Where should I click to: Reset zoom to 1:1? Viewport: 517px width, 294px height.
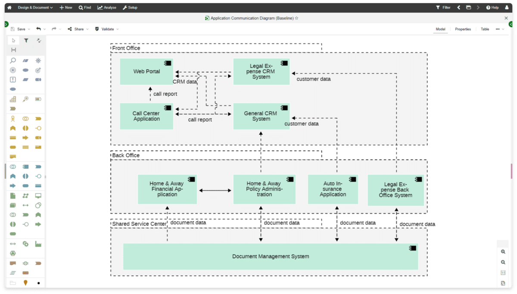point(503,272)
